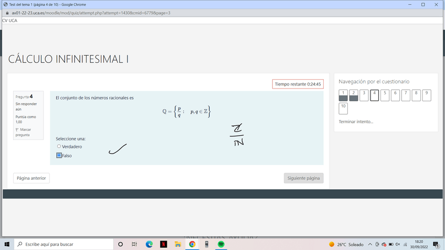
Task: Select the Verdadero radio option
Action: coord(59,146)
